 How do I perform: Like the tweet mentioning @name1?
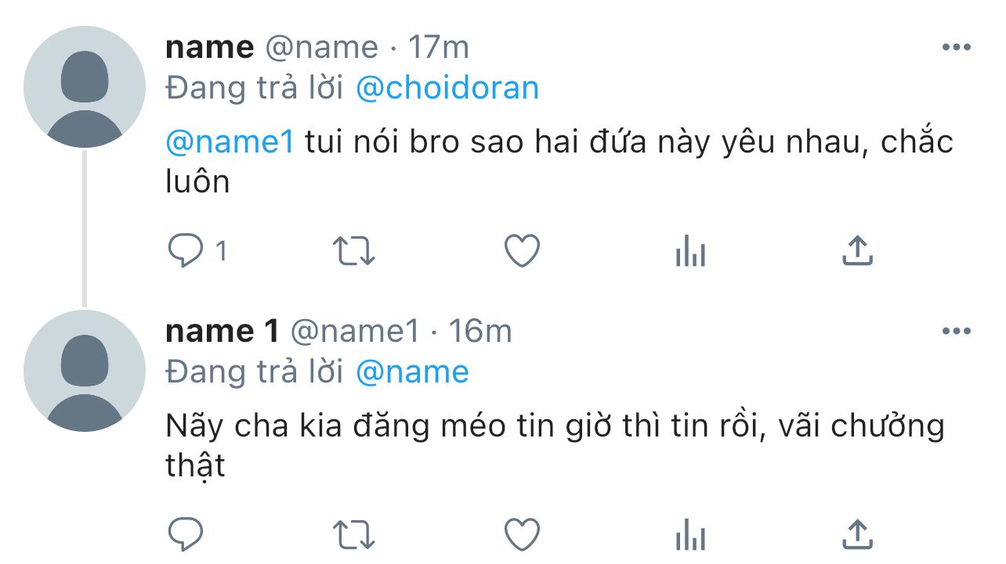pyautogui.click(x=522, y=252)
